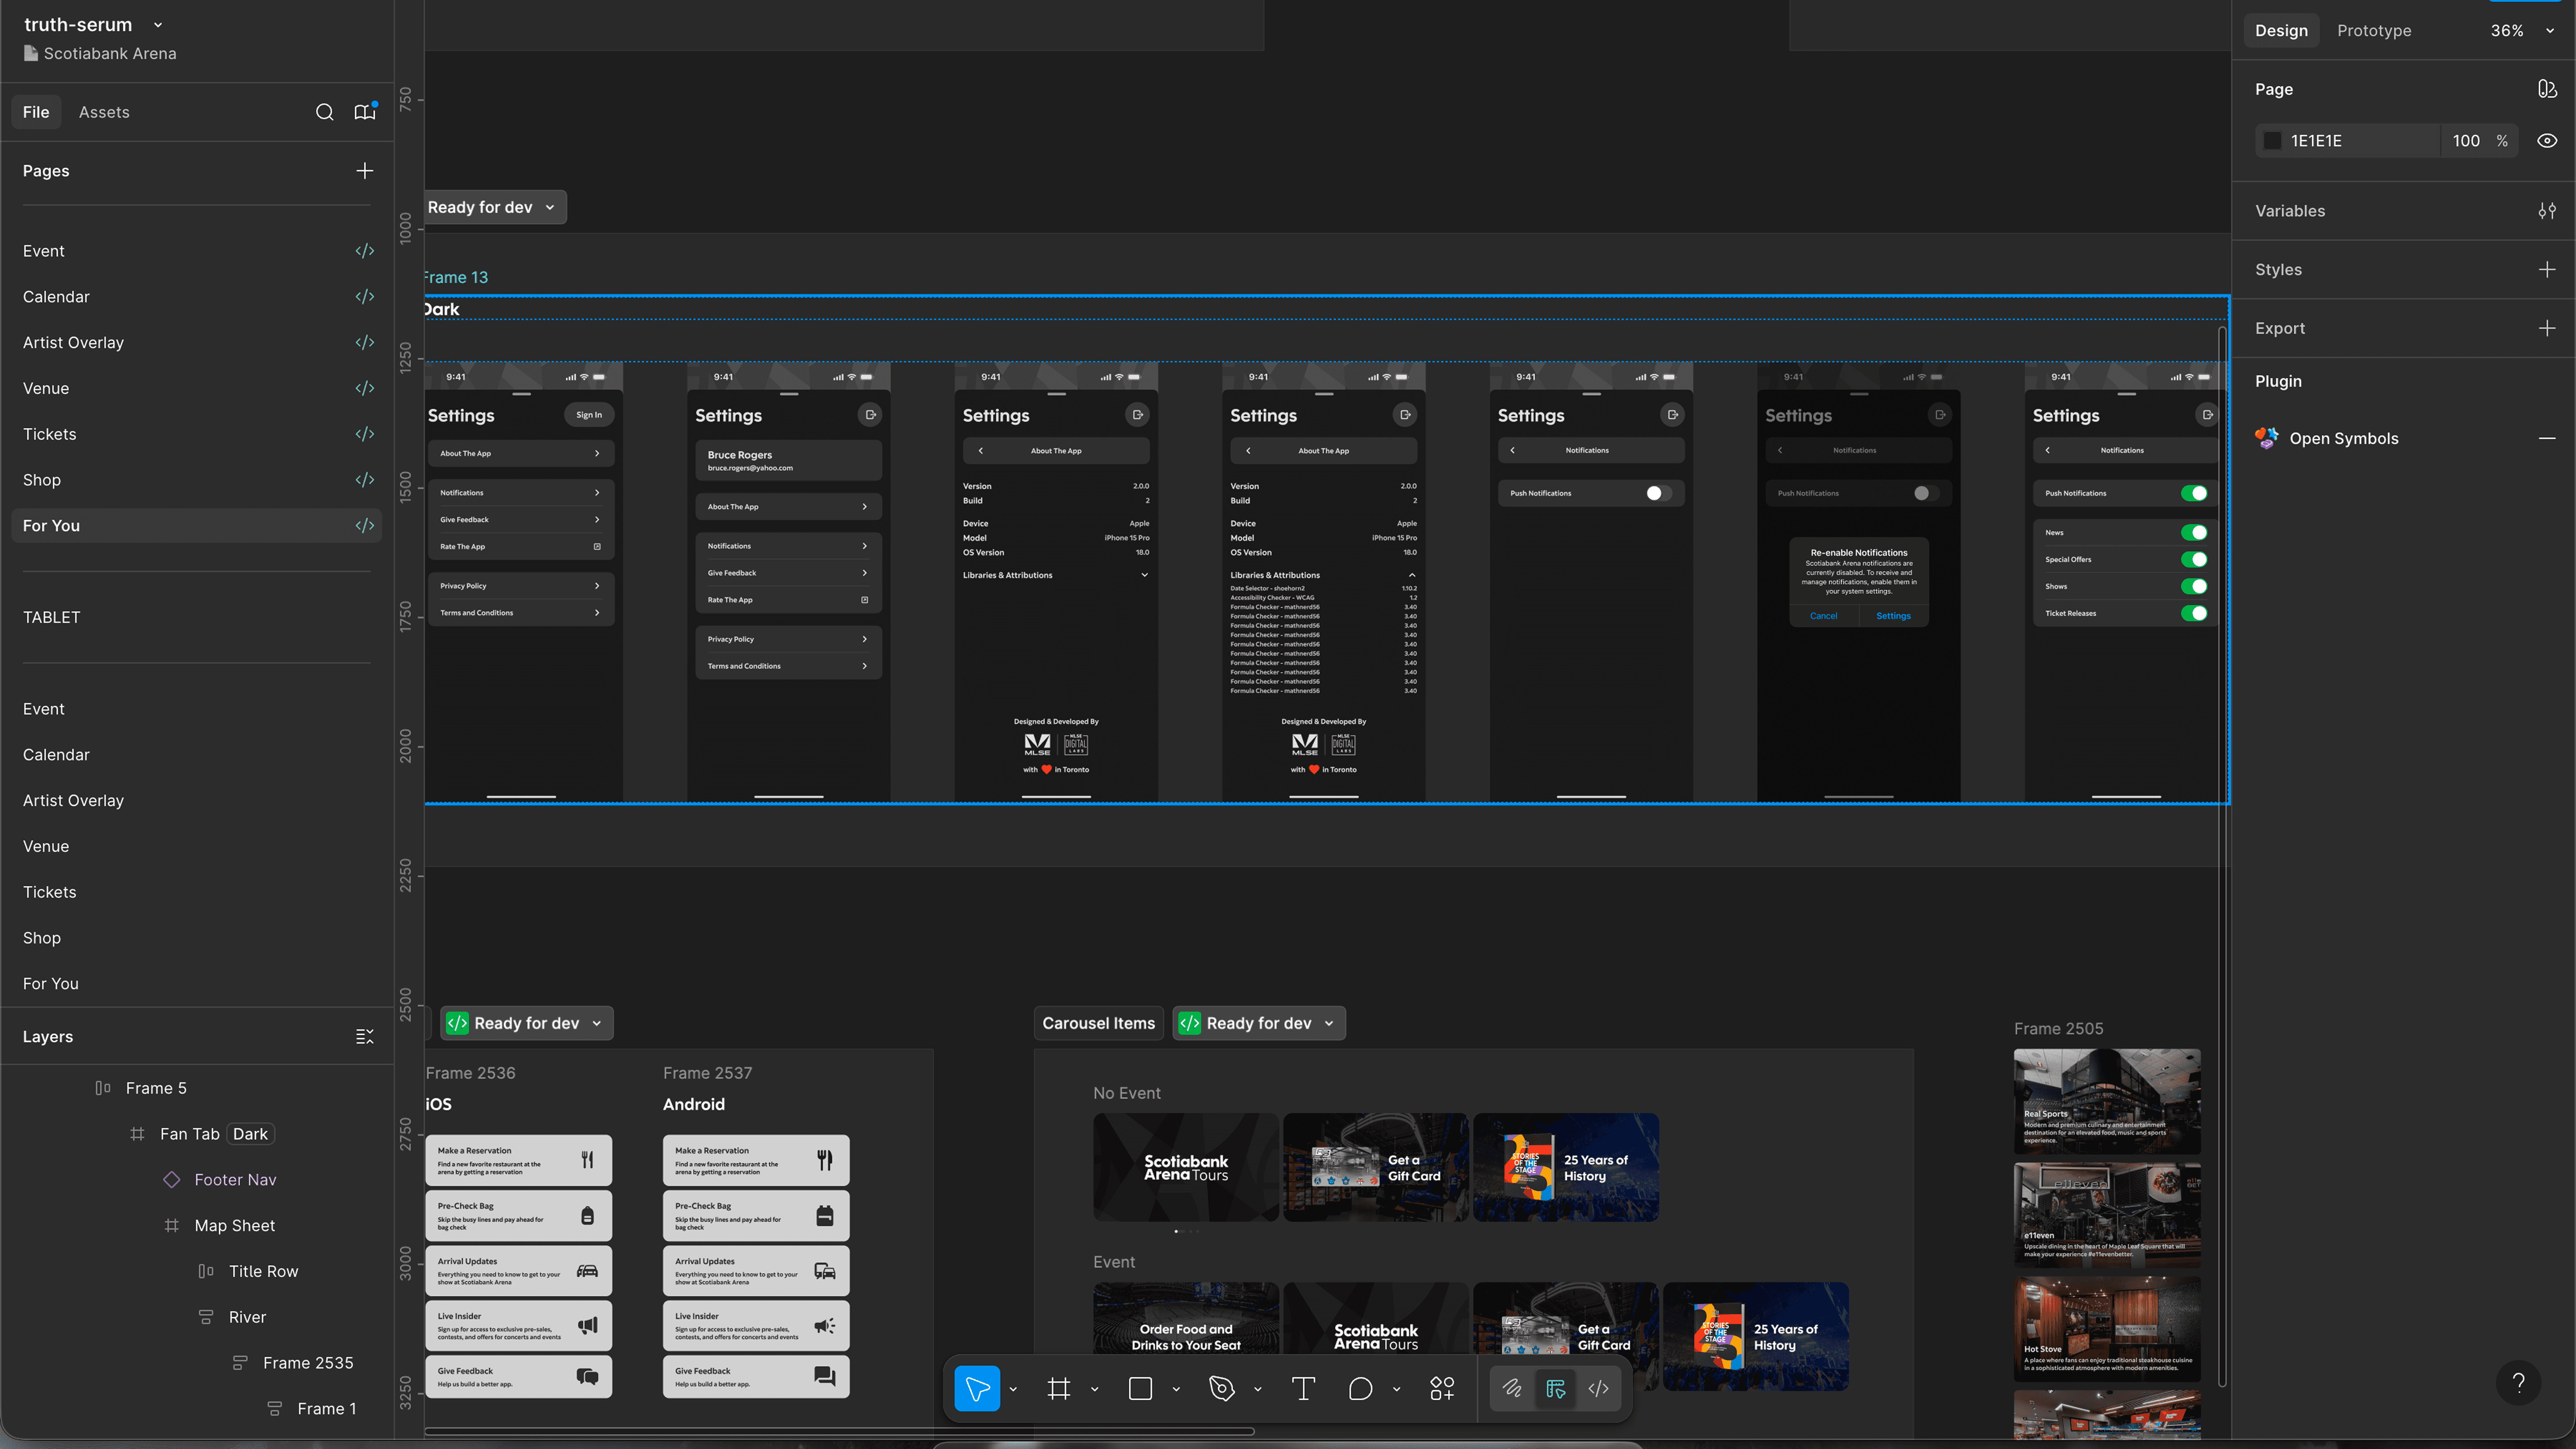Select the Rectangle shape tool
Screen dimensions: 2576x1449
[x=1140, y=1388]
